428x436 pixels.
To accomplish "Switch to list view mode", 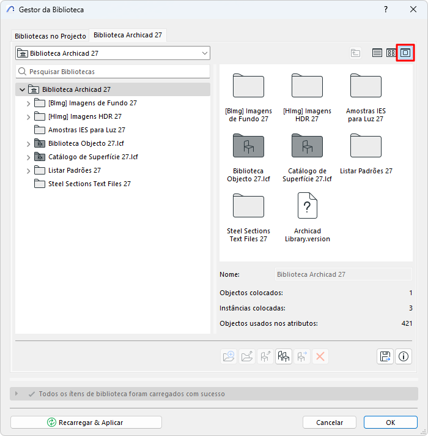I will pyautogui.click(x=377, y=53).
